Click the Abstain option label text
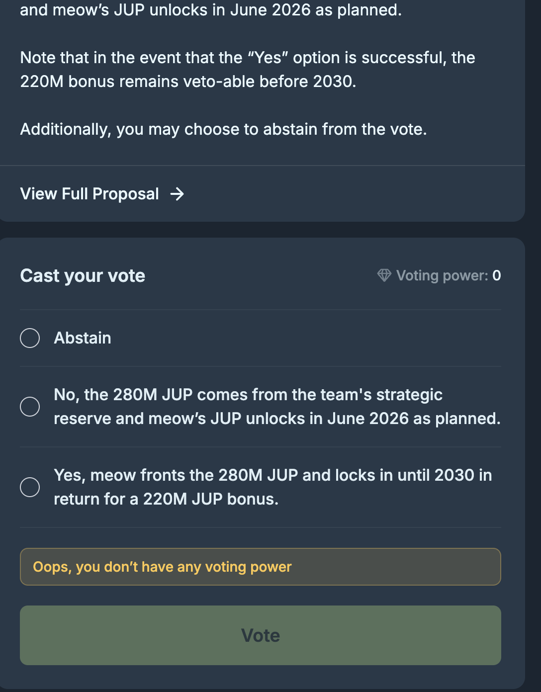The width and height of the screenshot is (541, 692). click(83, 338)
